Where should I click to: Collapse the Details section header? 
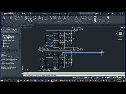pyautogui.click(x=18, y=51)
